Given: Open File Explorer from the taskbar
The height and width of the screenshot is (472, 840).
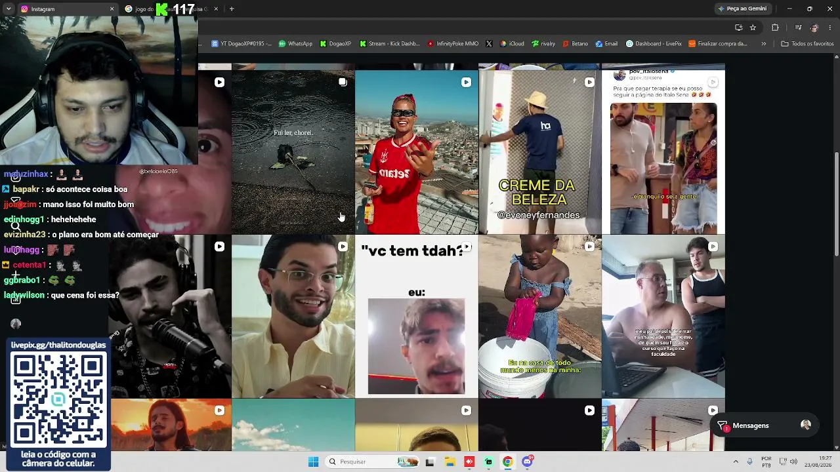Looking at the screenshot, I should (450, 462).
